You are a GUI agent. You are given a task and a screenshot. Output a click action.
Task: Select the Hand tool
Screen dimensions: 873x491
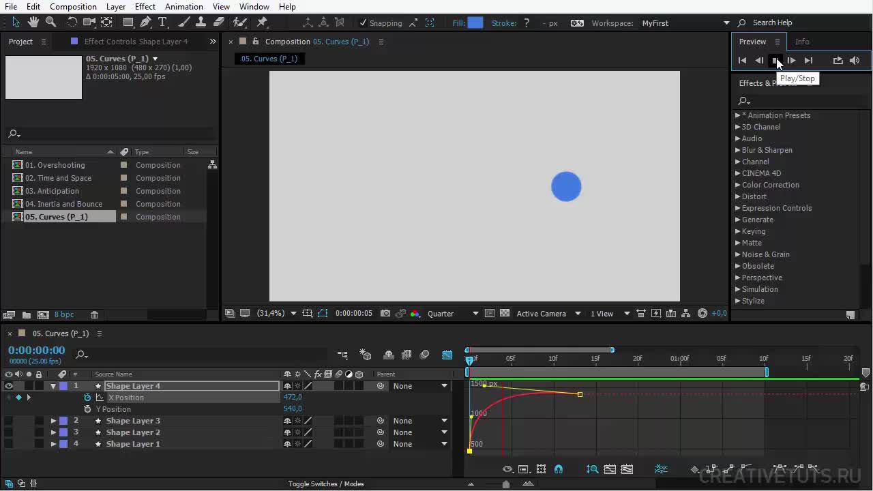tap(33, 23)
